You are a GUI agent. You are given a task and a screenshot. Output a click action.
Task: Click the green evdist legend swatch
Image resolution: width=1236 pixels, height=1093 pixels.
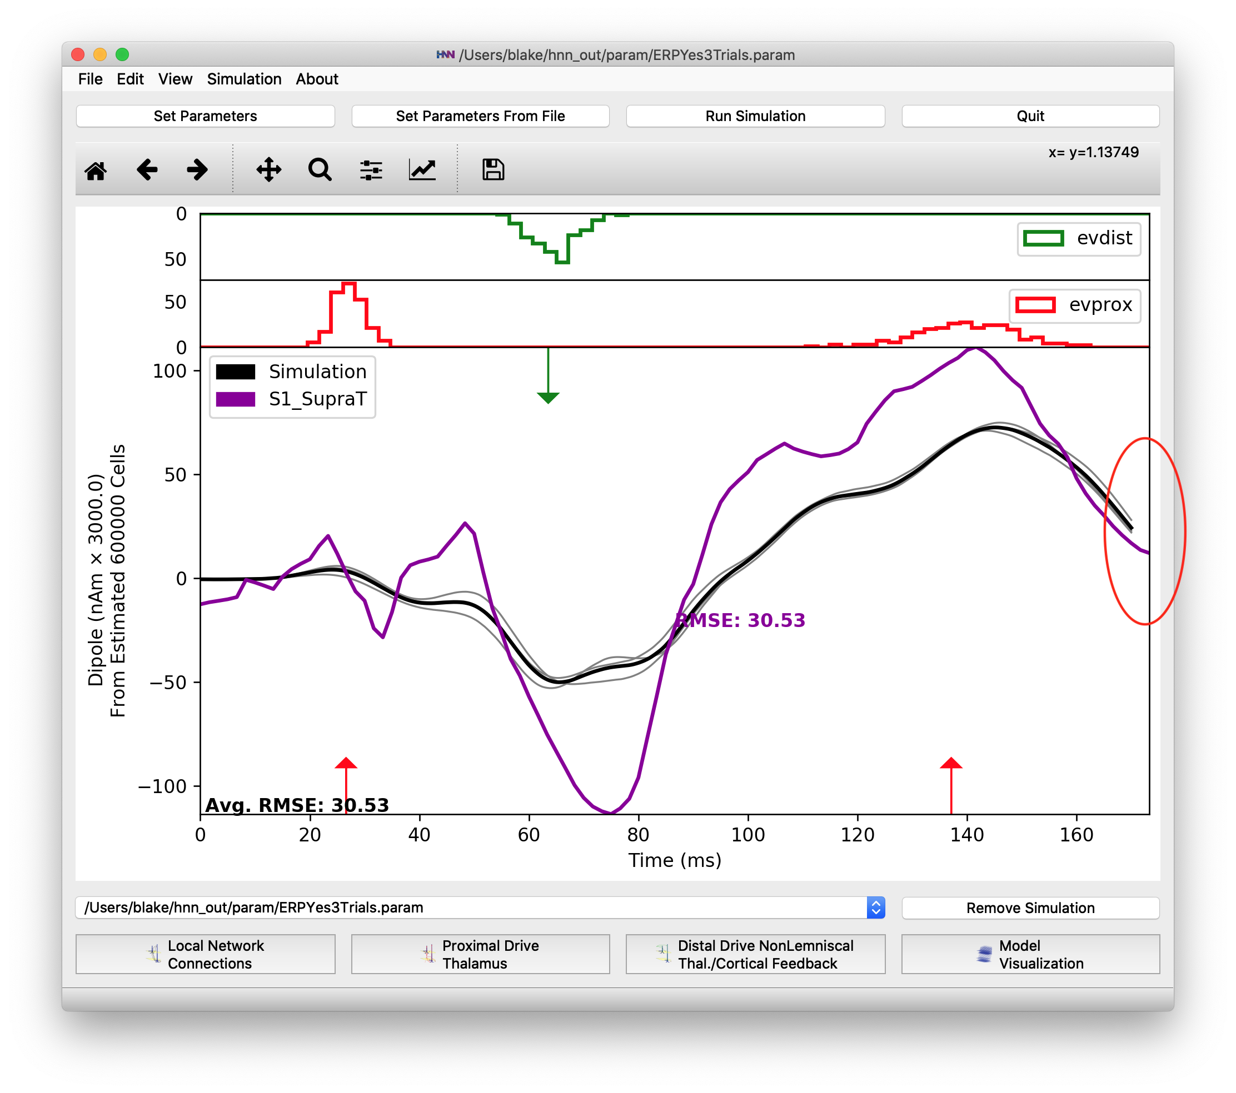tap(1043, 238)
